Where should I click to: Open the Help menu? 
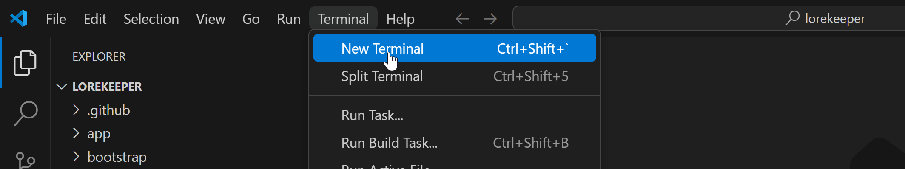[x=400, y=19]
